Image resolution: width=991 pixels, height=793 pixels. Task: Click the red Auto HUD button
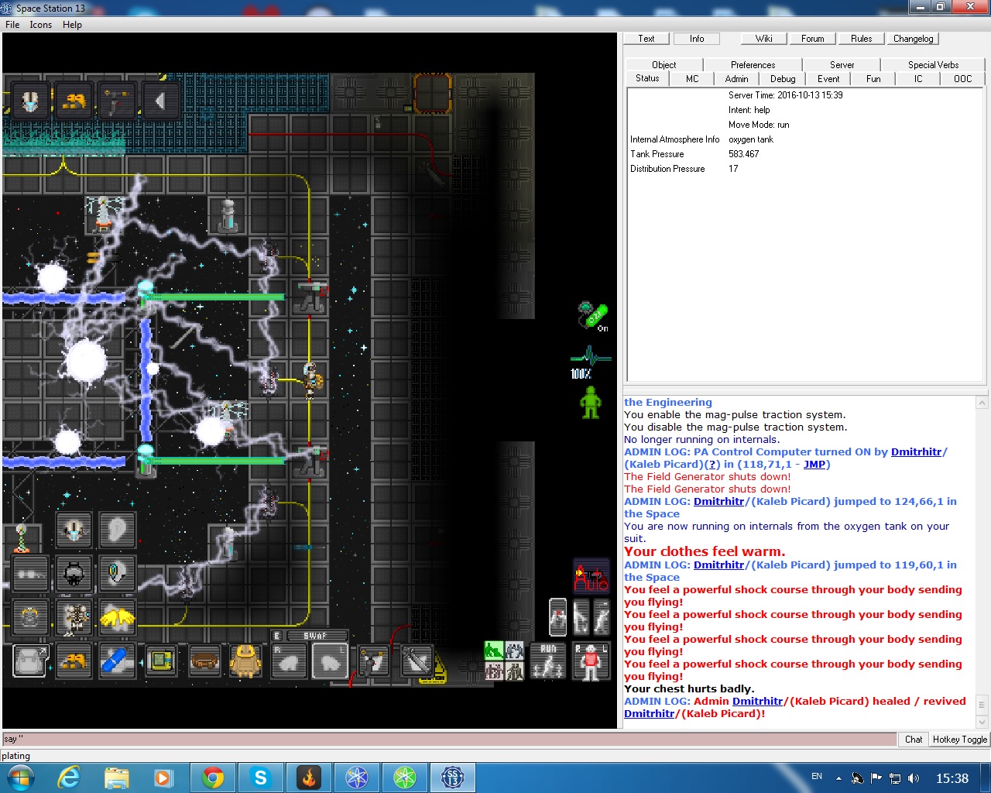(x=591, y=578)
